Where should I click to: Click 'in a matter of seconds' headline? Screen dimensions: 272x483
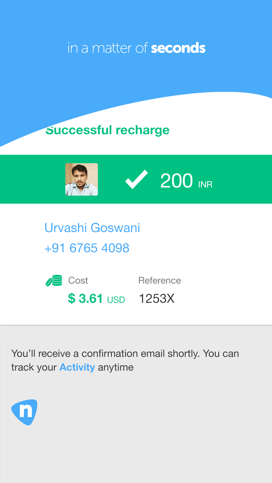pos(136,48)
